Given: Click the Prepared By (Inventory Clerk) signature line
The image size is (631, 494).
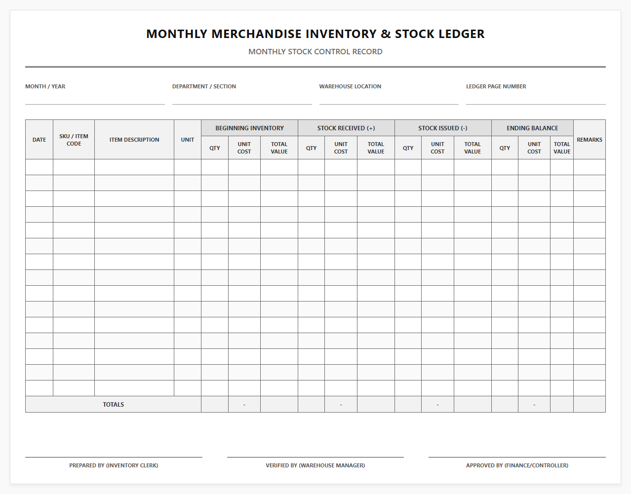Looking at the screenshot, I should pos(114,457).
